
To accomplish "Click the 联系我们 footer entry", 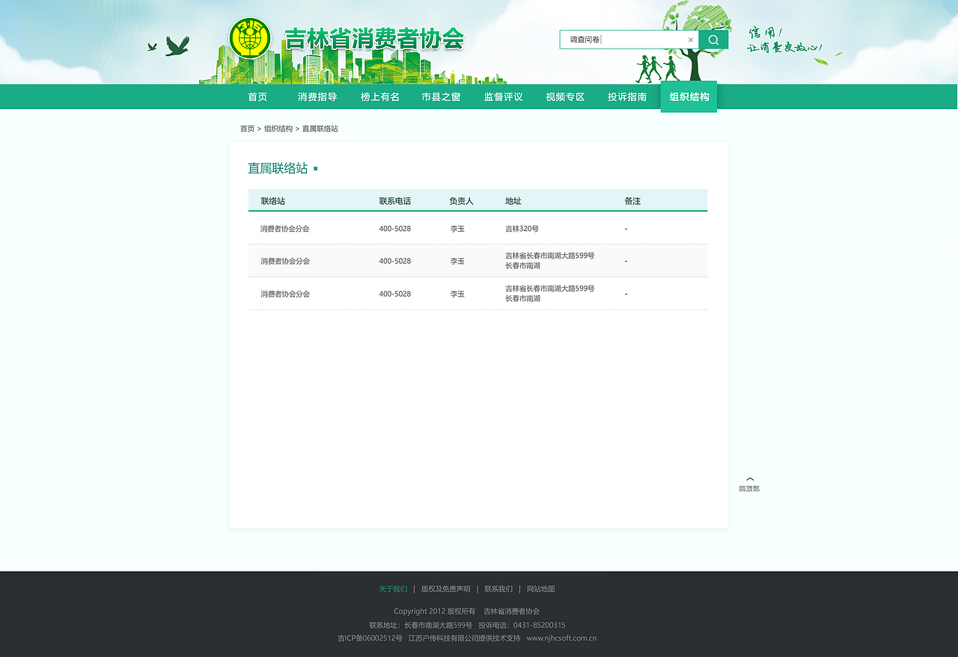I will tap(498, 589).
